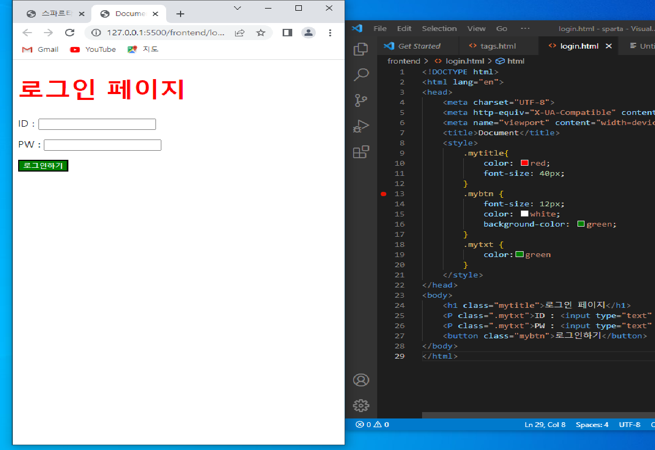Open File menu in VS Code
This screenshot has height=450, width=655.
click(380, 28)
